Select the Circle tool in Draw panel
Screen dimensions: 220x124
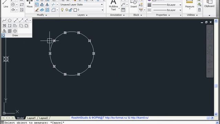13,4
